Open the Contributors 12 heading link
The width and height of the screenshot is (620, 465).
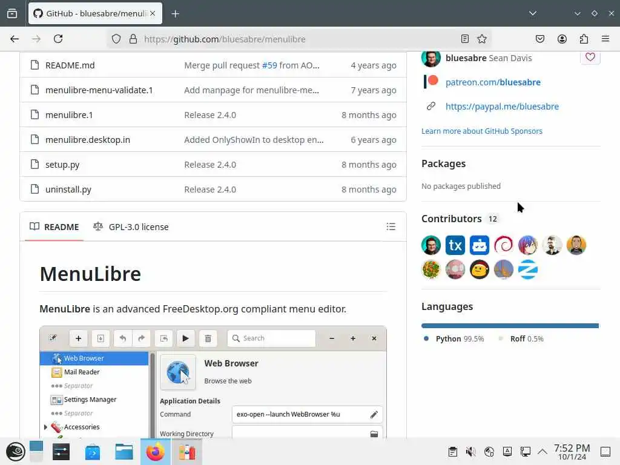[460, 219]
